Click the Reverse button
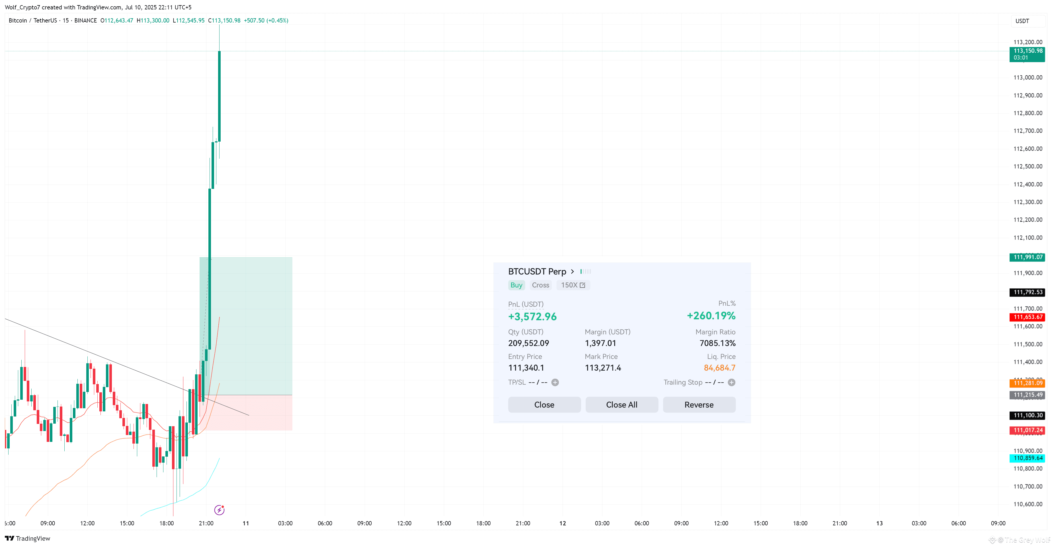 [x=699, y=405]
